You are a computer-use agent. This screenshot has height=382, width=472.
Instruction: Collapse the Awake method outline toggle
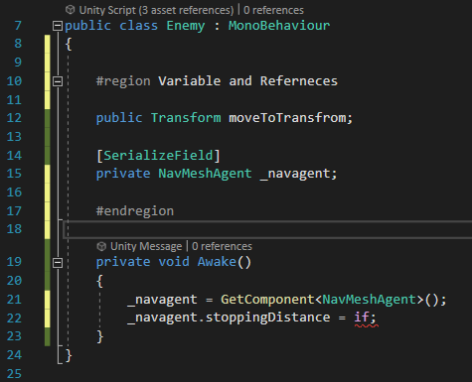(58, 263)
